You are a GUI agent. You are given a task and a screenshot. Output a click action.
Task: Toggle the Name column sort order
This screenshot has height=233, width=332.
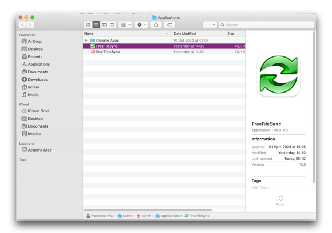click(x=89, y=34)
